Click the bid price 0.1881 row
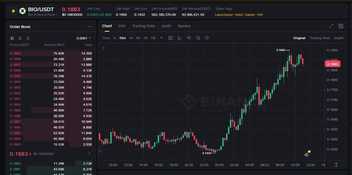The height and width of the screenshot is (175, 352). (51, 169)
